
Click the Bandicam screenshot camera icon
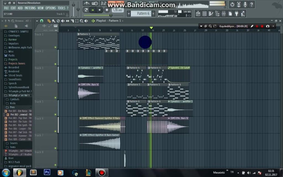click(x=268, y=26)
